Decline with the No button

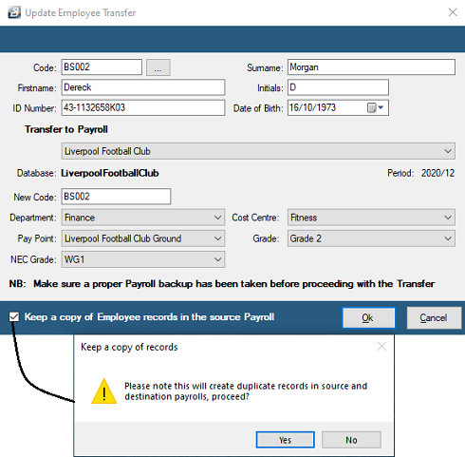click(x=351, y=440)
